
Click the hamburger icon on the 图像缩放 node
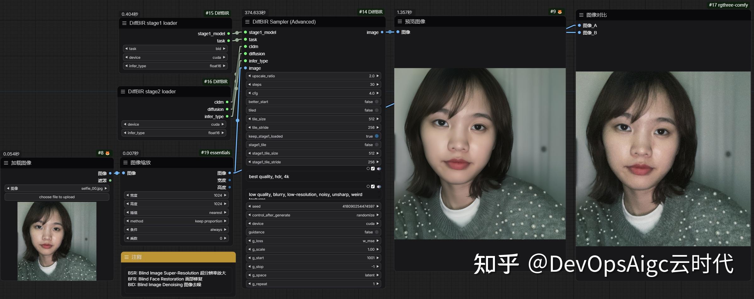(x=125, y=162)
